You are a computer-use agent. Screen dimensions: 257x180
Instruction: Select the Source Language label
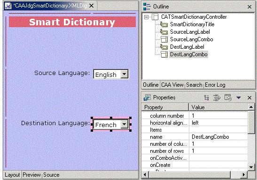(x=62, y=73)
